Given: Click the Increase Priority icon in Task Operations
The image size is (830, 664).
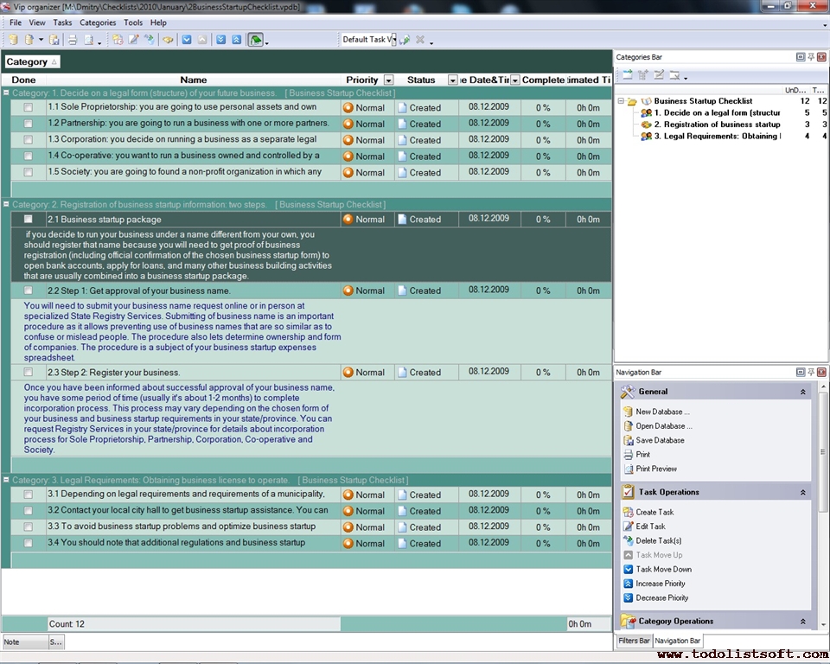Looking at the screenshot, I should [x=628, y=584].
